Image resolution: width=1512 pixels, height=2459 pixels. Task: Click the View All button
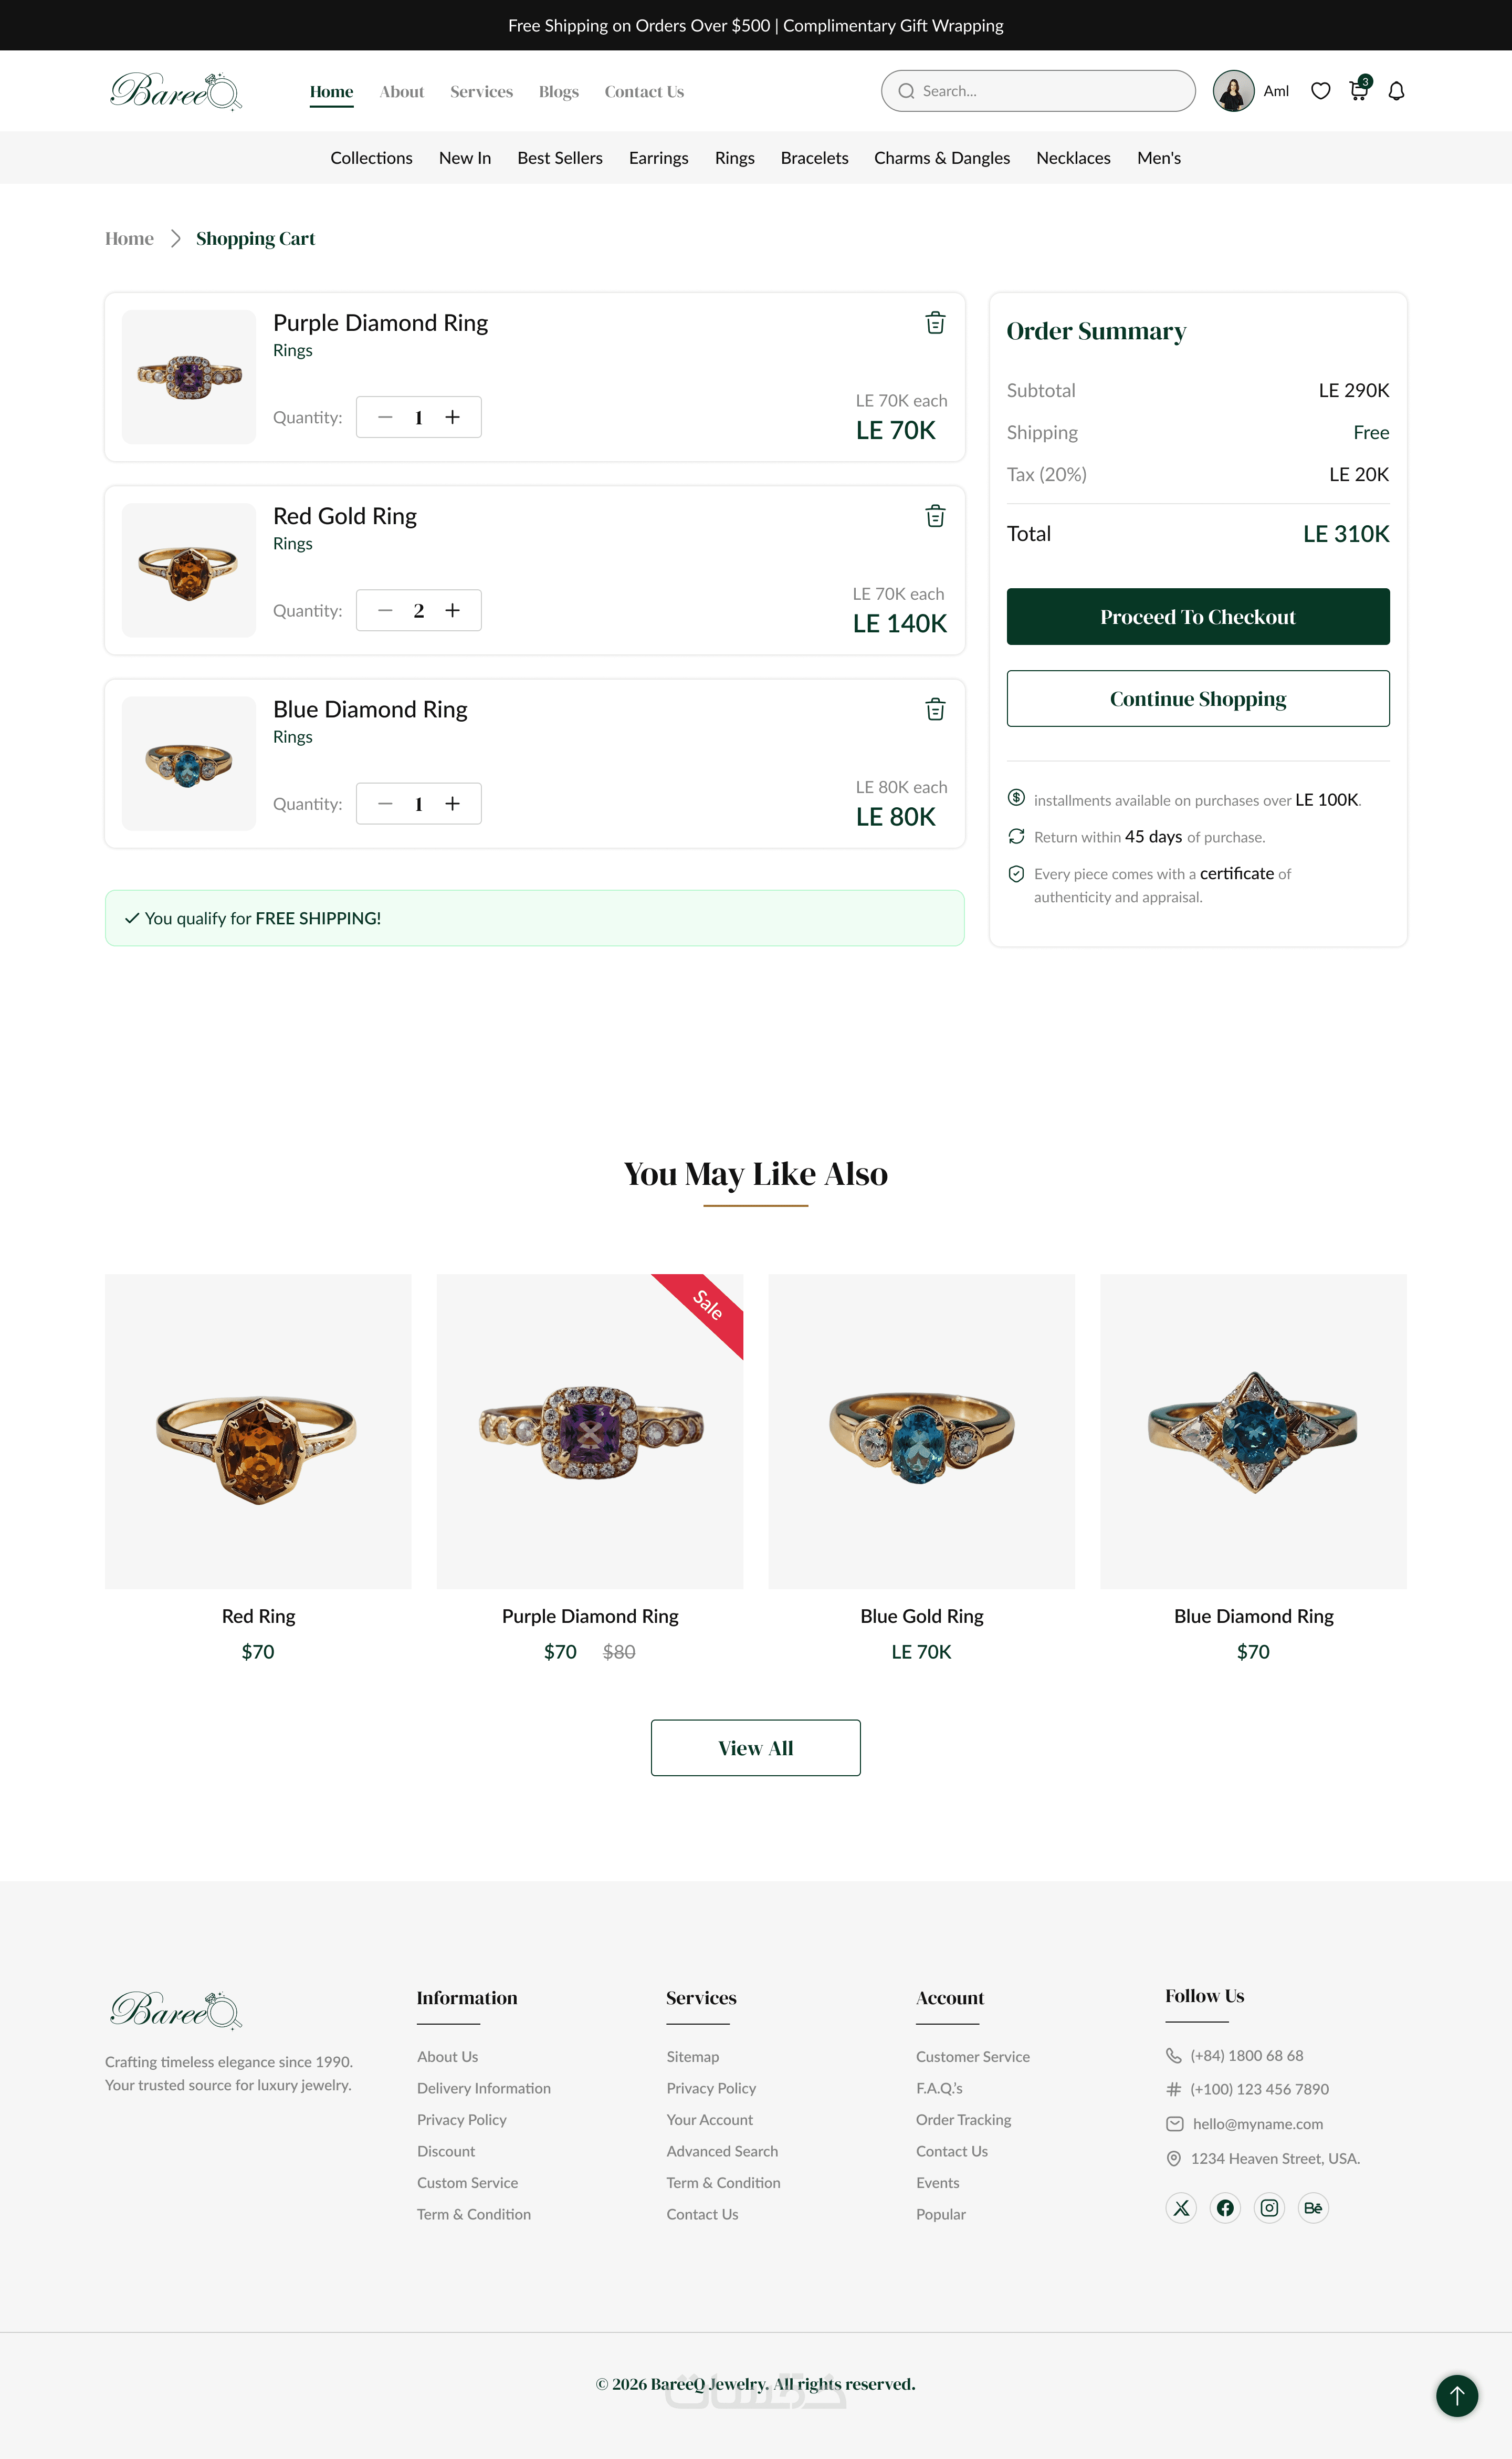(755, 1748)
